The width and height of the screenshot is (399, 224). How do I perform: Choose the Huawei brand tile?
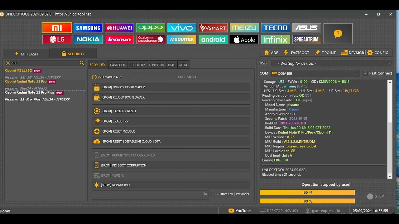pos(119,28)
